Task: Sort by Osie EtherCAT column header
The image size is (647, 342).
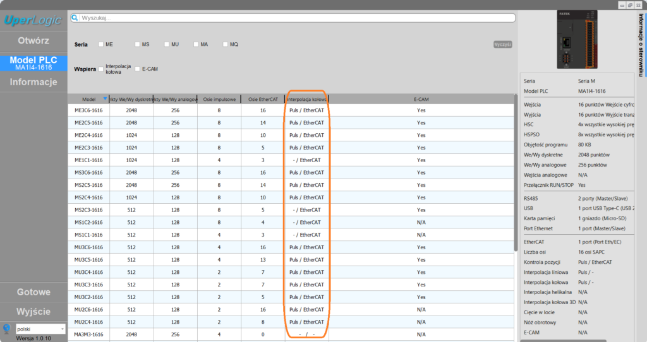Action: click(263, 99)
